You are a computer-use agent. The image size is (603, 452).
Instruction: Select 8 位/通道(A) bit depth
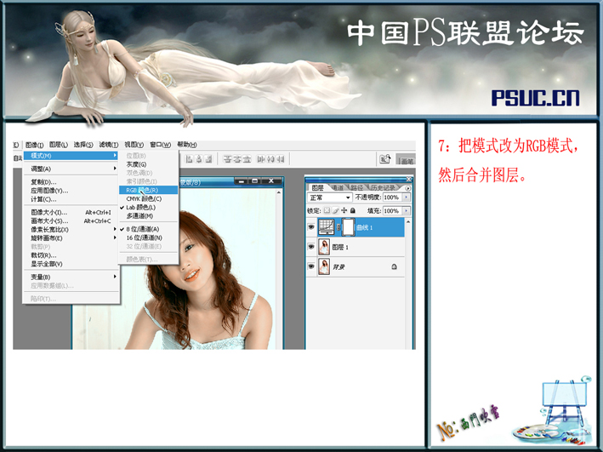pos(149,229)
